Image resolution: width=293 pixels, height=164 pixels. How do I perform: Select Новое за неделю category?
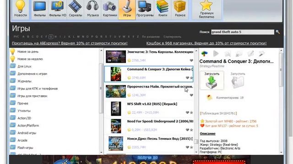[x=30, y=59]
